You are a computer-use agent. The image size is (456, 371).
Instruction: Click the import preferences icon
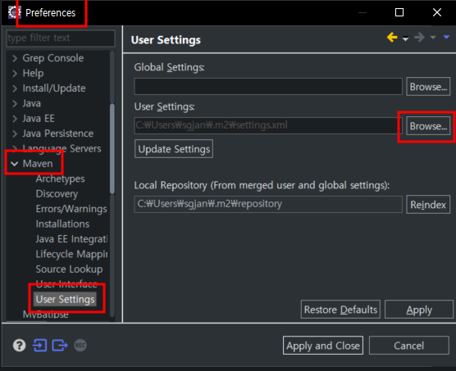click(40, 346)
